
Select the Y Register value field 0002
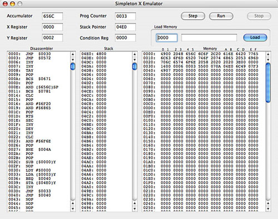pyautogui.click(x=52, y=38)
